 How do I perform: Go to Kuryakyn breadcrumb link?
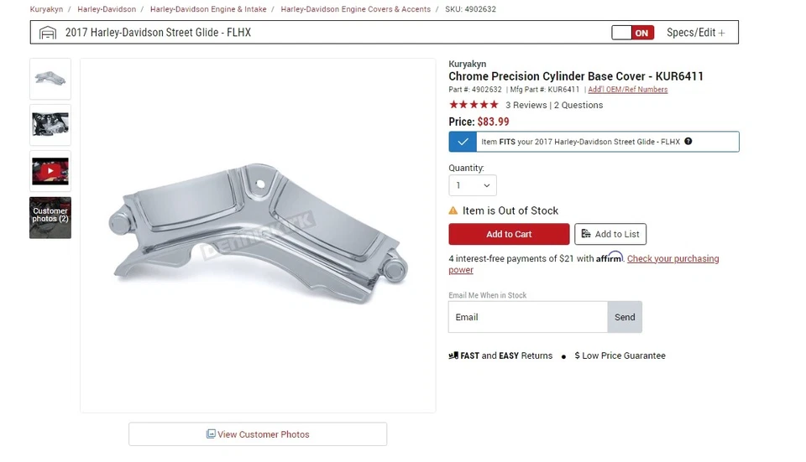pyautogui.click(x=46, y=9)
